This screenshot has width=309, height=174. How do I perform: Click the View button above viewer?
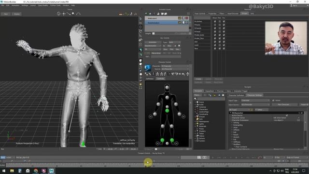point(6,14)
